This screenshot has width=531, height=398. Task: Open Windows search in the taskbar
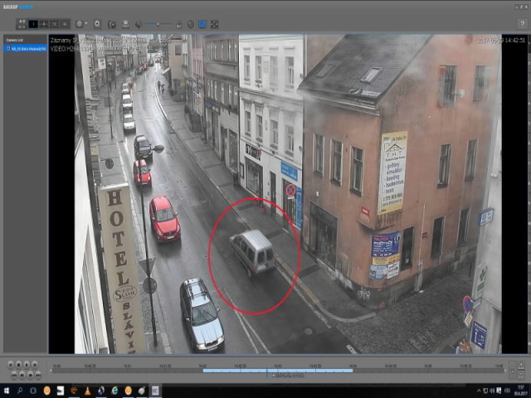coord(20,390)
